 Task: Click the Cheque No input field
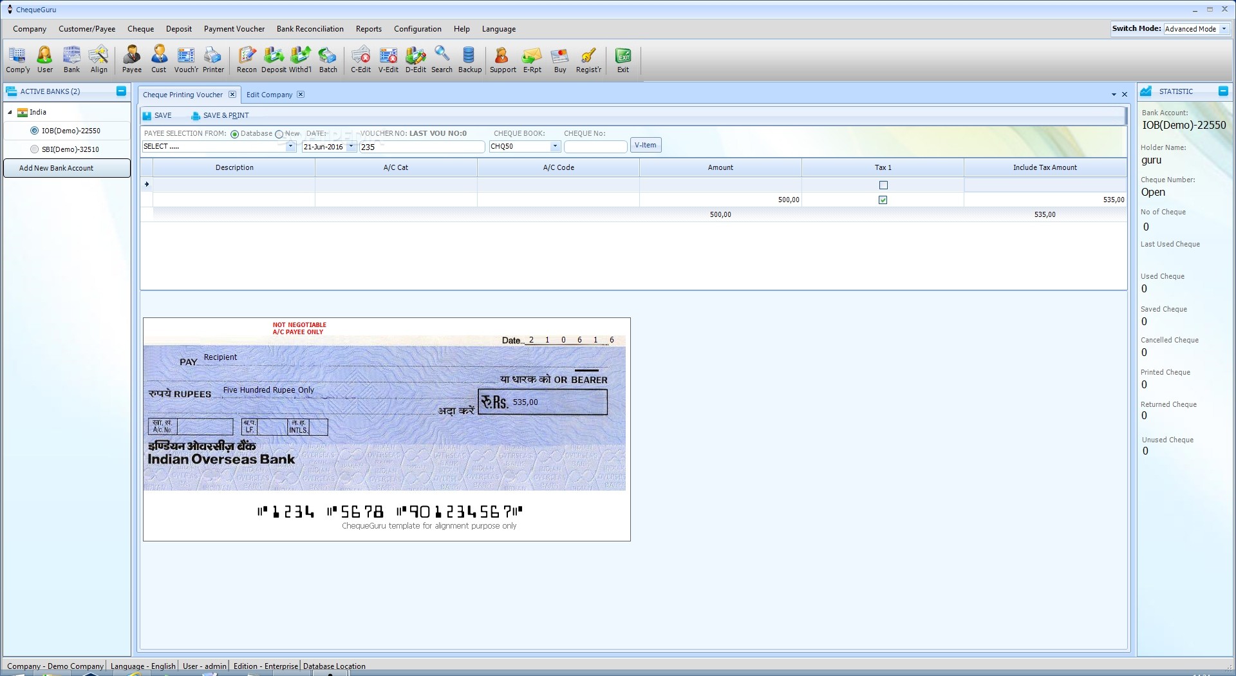pos(595,147)
